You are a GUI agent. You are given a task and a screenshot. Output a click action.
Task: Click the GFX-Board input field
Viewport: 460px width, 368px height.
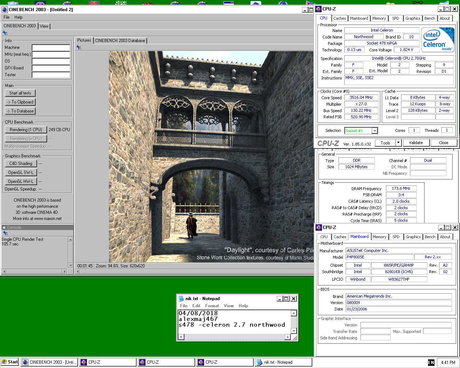[51, 68]
